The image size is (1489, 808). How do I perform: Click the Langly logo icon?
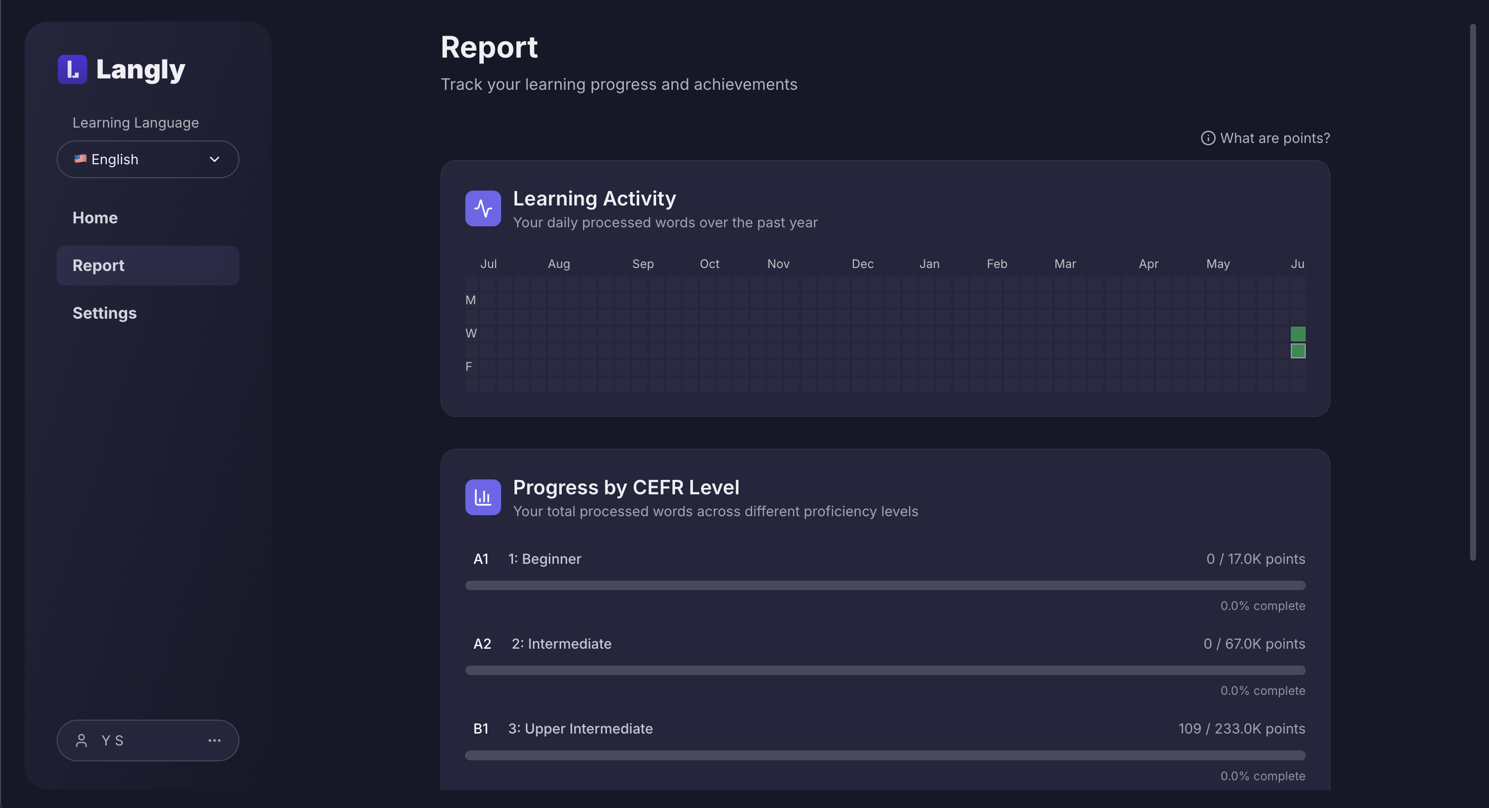pyautogui.click(x=72, y=69)
